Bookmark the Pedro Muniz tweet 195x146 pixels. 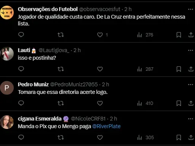[x=179, y=103]
